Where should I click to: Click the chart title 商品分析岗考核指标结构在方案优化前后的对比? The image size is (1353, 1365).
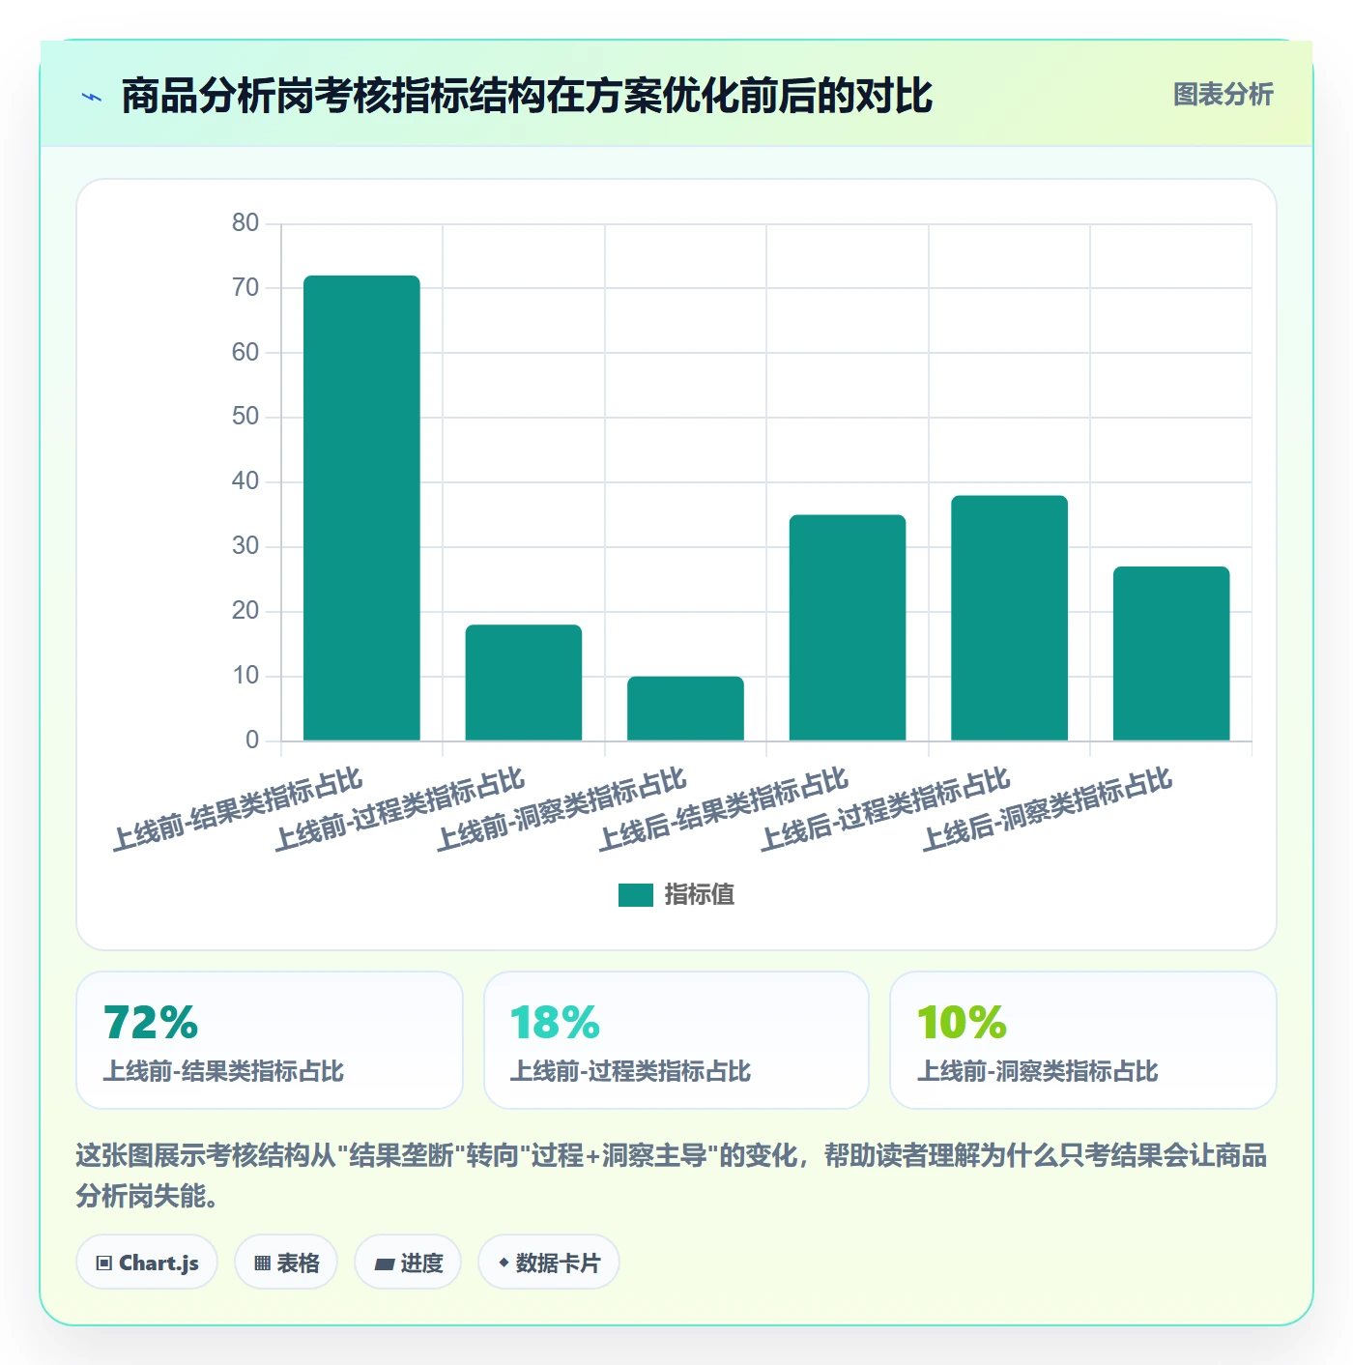click(527, 97)
